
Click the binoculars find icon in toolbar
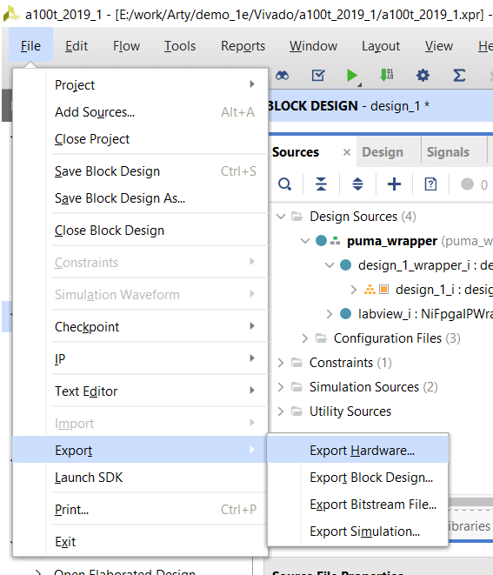283,76
